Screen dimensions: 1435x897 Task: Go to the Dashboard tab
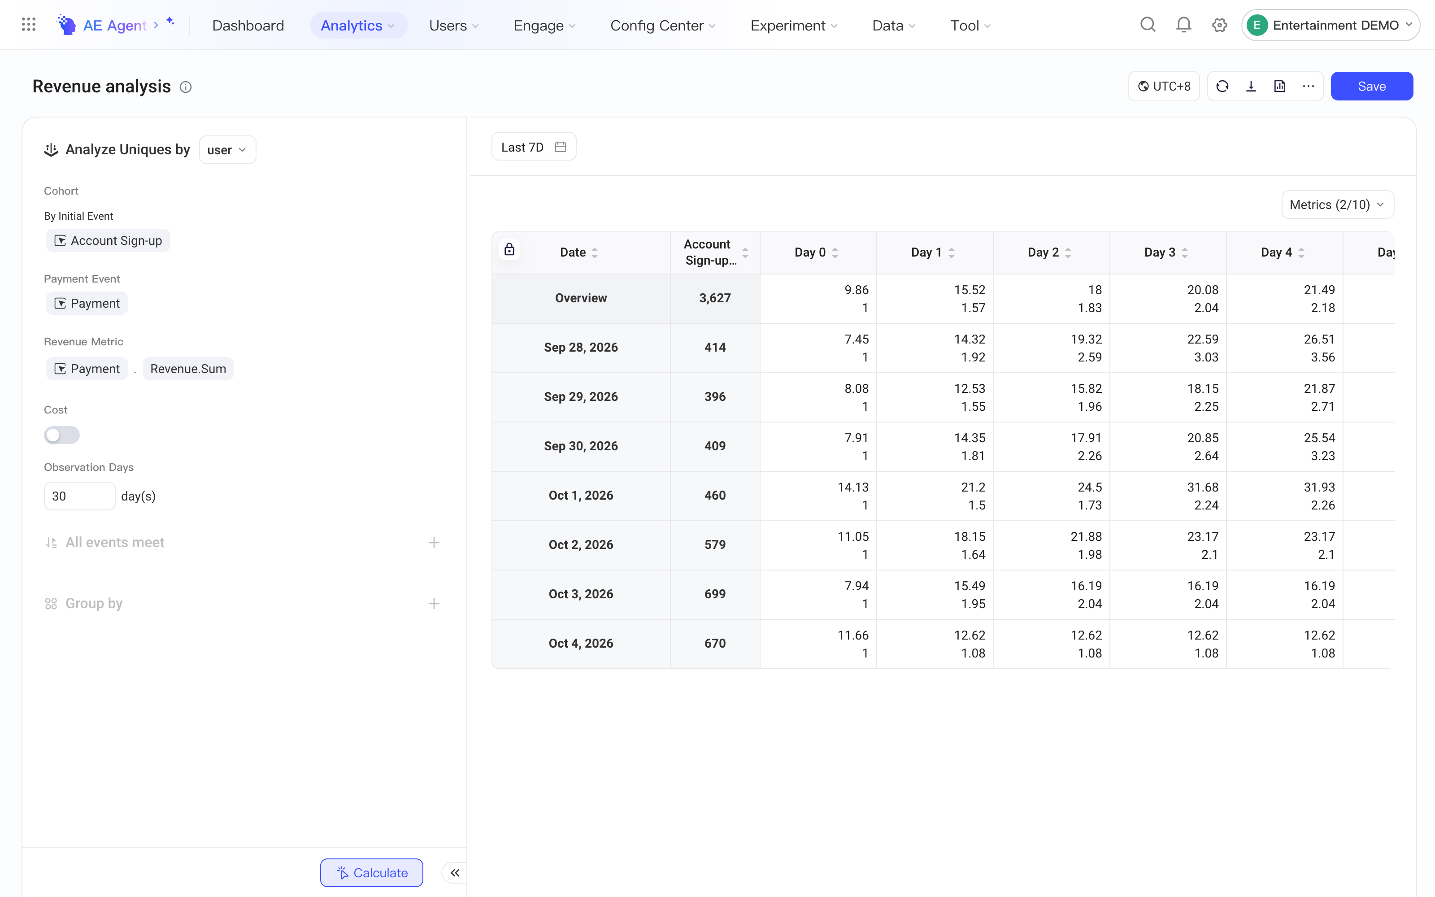point(248,26)
